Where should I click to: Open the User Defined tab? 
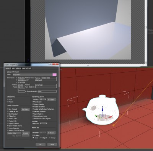(26, 68)
